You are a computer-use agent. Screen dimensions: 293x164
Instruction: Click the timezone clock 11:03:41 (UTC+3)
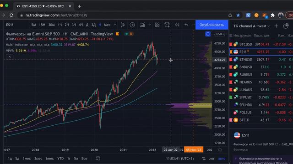pyautogui.click(x=180, y=159)
